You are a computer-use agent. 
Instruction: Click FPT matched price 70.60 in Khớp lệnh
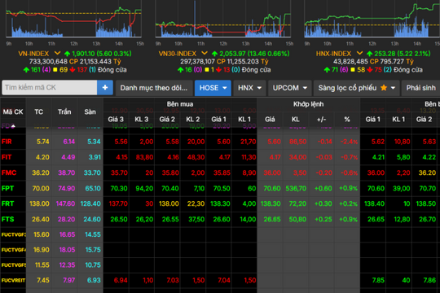[272, 189]
